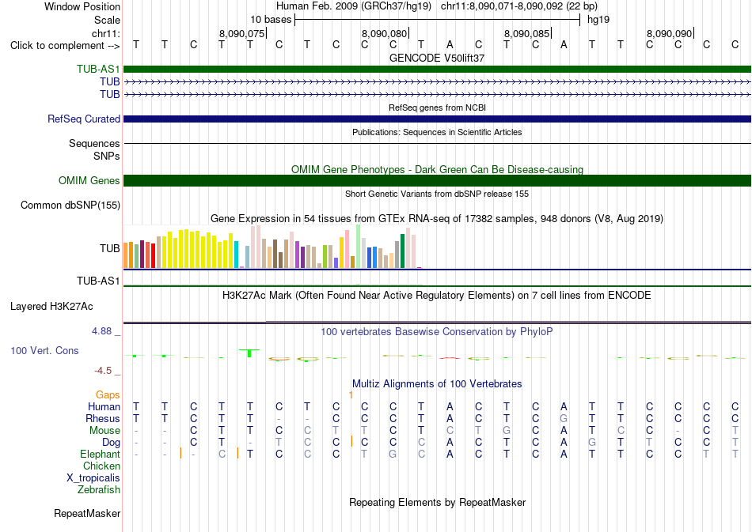Select the Scale track label
The height and width of the screenshot is (532, 752).
(x=107, y=20)
